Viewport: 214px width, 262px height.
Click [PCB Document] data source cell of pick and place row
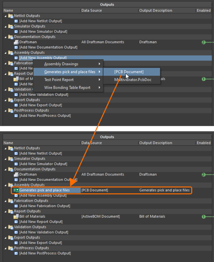pos(95,190)
